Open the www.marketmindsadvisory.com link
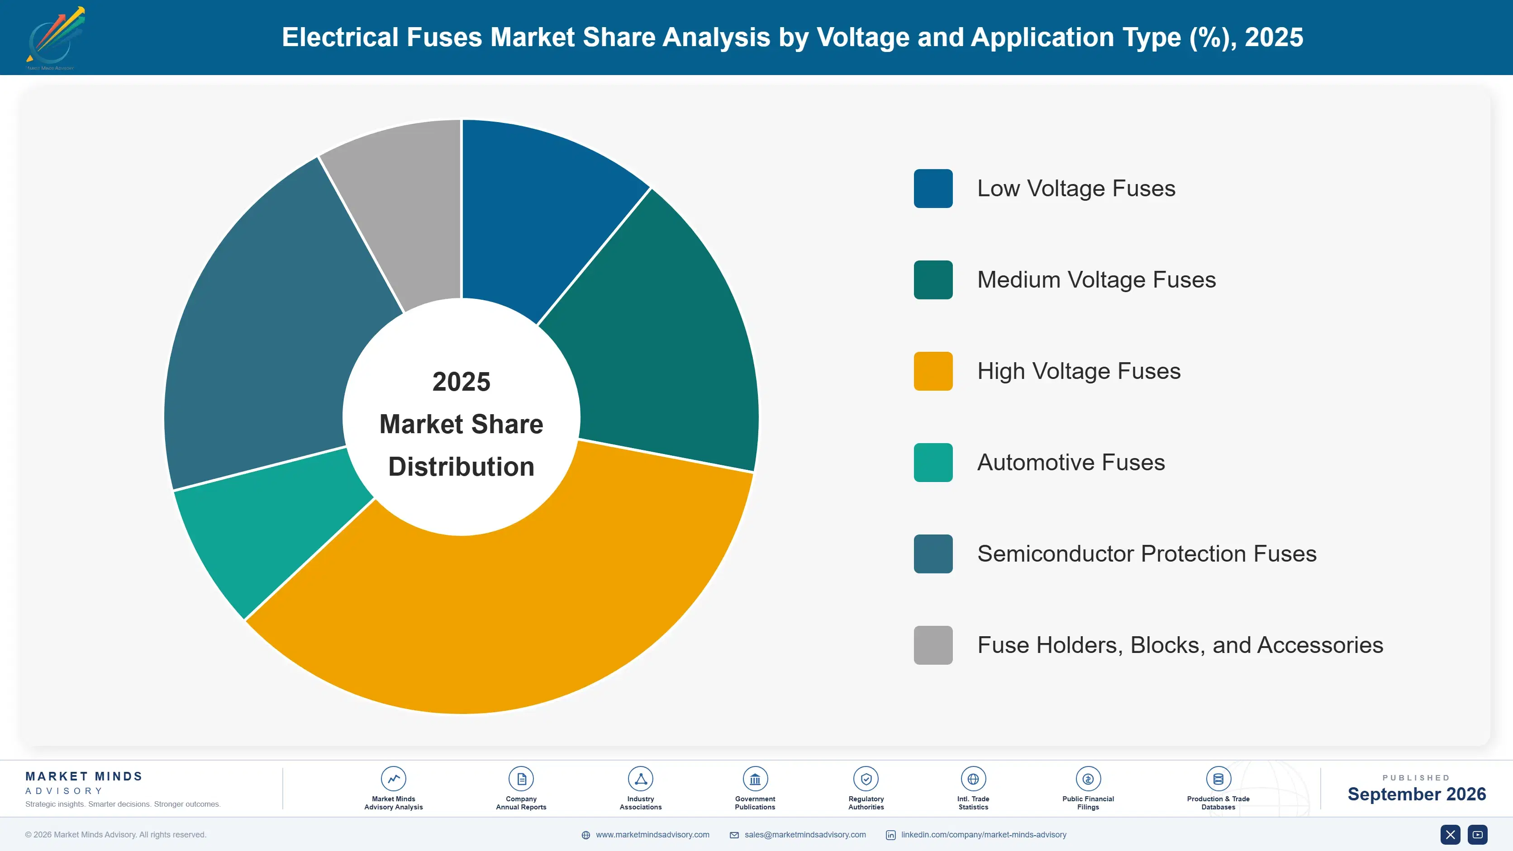Image resolution: width=1513 pixels, height=851 pixels. (652, 835)
